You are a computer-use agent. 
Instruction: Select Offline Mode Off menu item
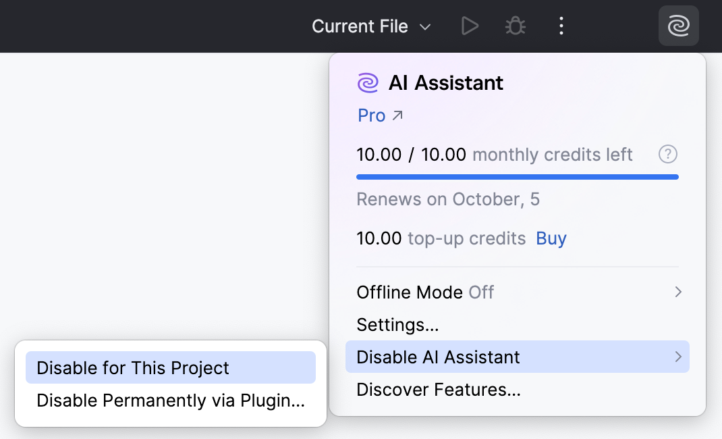tap(517, 292)
